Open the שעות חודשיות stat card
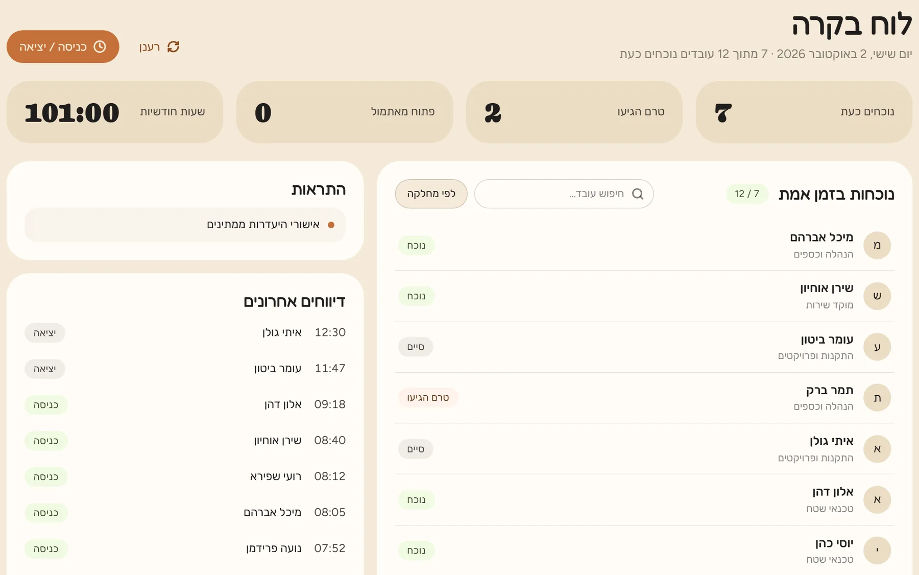The image size is (919, 575). pos(115,112)
